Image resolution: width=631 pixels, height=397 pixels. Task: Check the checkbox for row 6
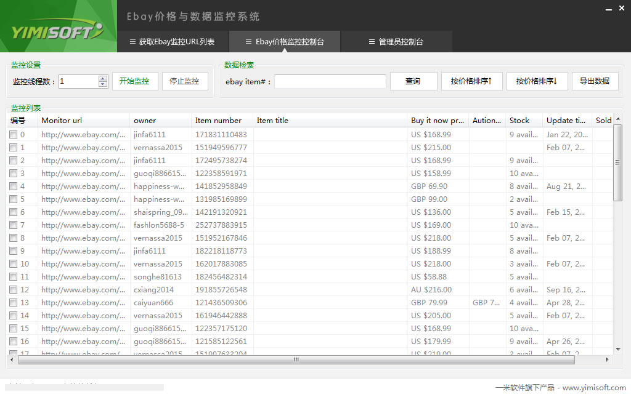(x=14, y=212)
